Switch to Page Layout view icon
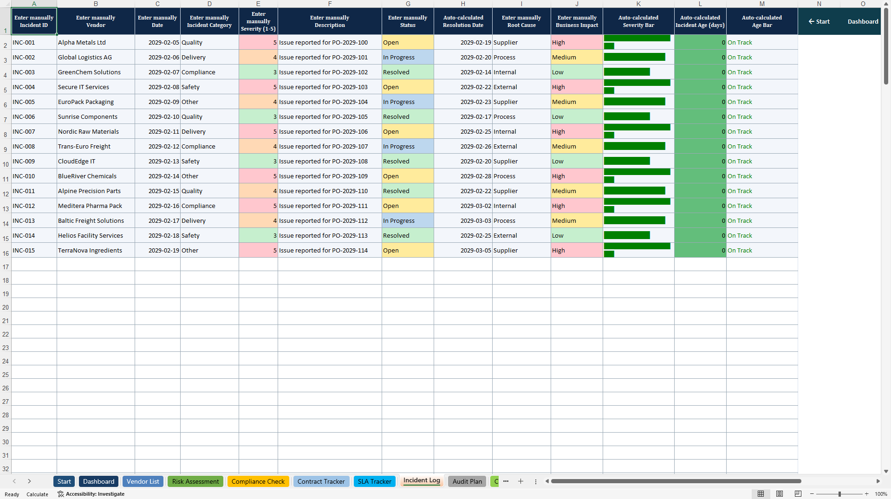Screen dimensions: 891x499 pyautogui.click(x=780, y=494)
